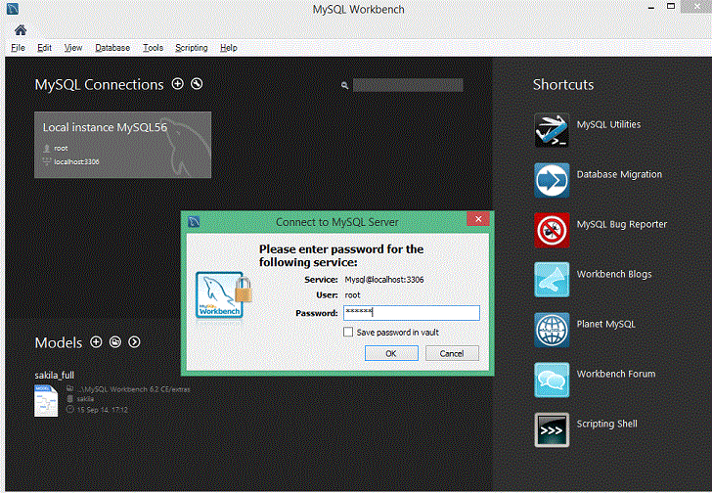The height and width of the screenshot is (493, 712).
Task: Open the Workbench Forum chat icon
Action: (552, 380)
